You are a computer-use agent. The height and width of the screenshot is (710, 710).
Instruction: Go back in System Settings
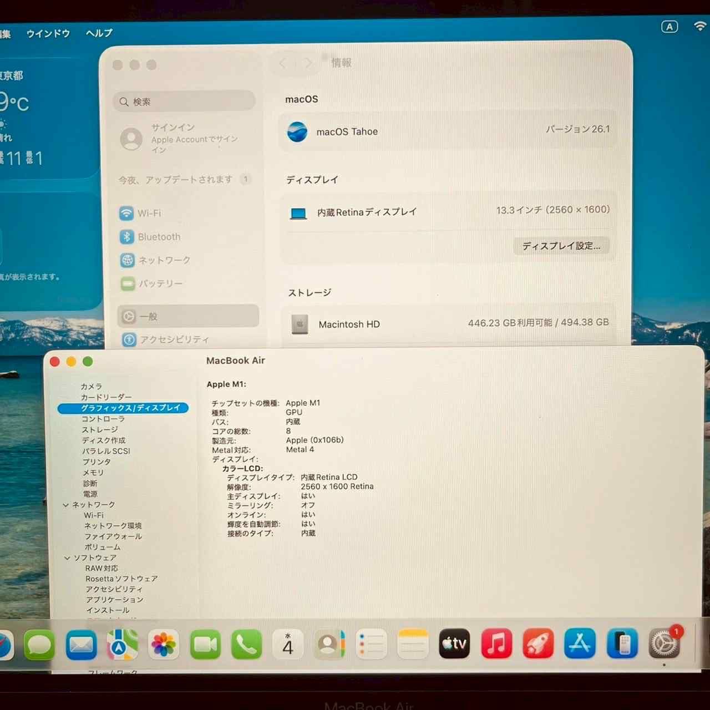click(x=283, y=63)
